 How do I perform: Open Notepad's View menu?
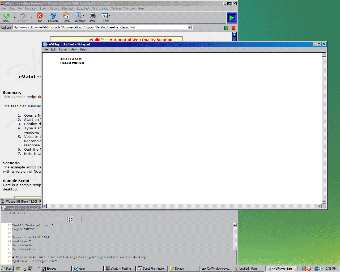click(x=74, y=49)
